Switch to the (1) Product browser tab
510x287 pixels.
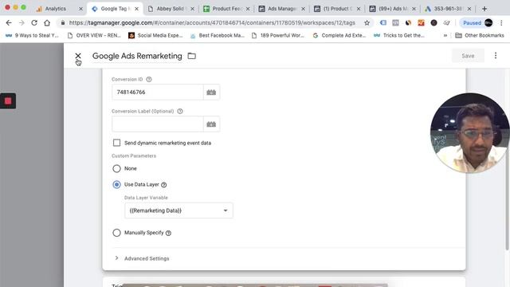tap(337, 9)
